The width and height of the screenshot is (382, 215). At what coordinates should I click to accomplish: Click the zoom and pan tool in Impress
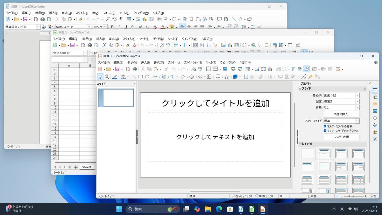point(107,76)
